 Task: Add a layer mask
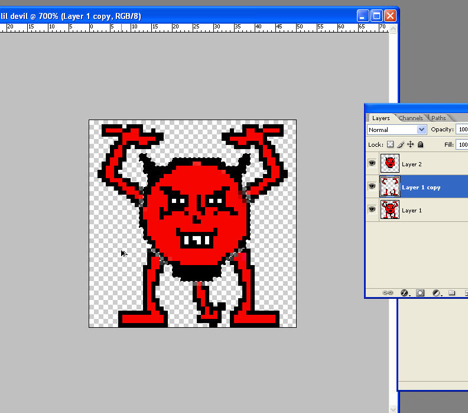coord(420,293)
